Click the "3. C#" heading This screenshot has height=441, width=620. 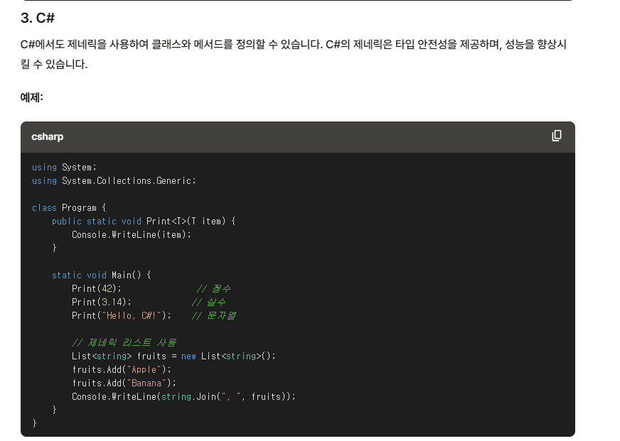coord(38,18)
